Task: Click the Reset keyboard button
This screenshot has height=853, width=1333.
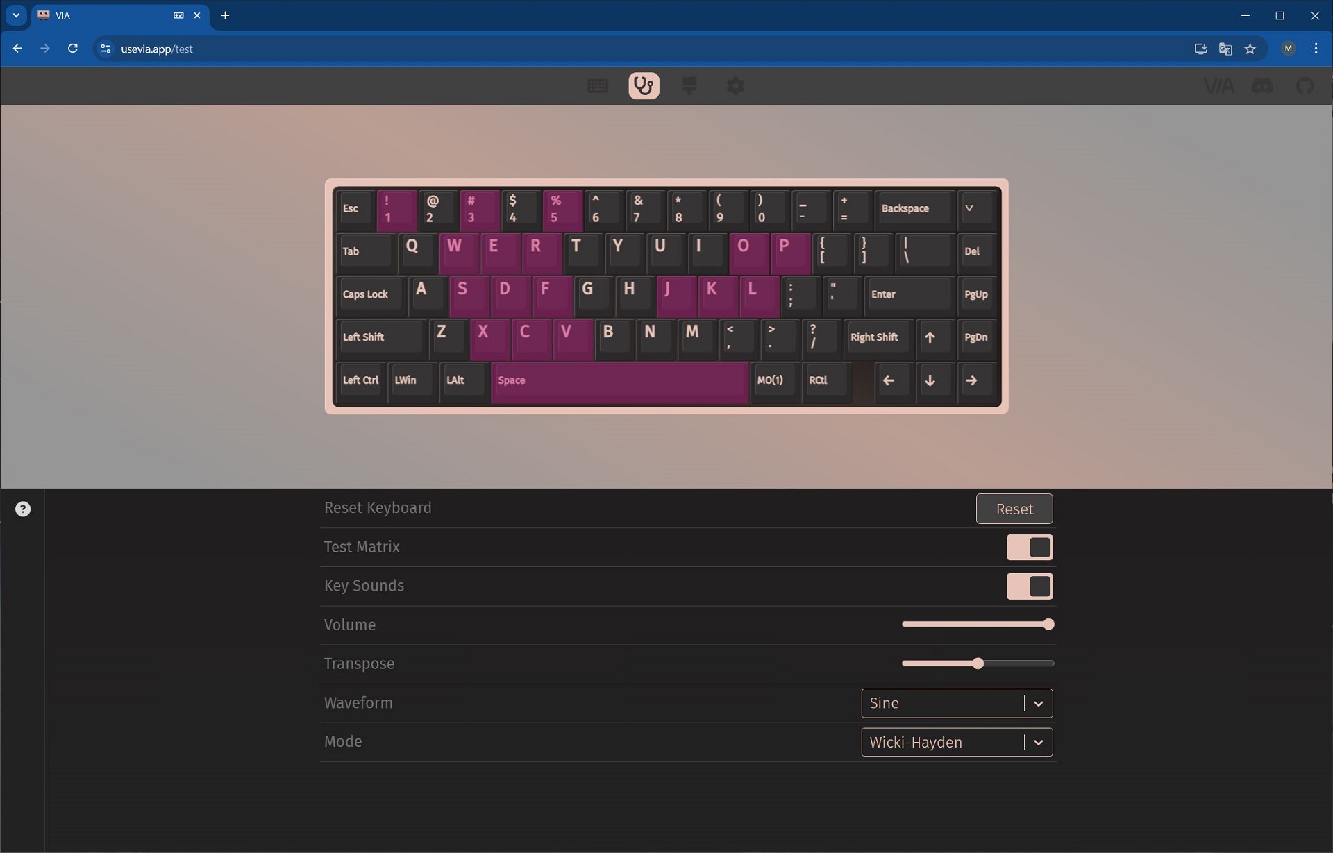Action: tap(1014, 509)
